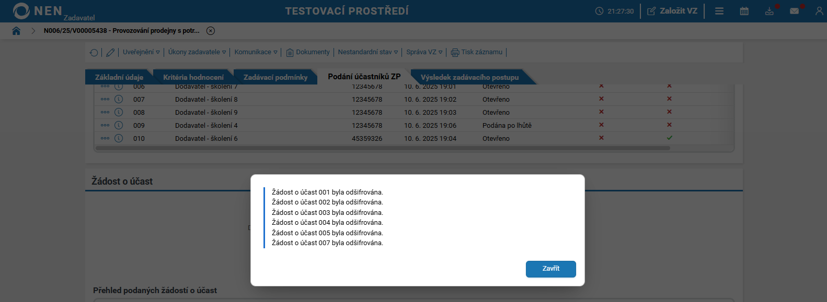
Task: Click the refresh icon in toolbar
Action: 94,52
